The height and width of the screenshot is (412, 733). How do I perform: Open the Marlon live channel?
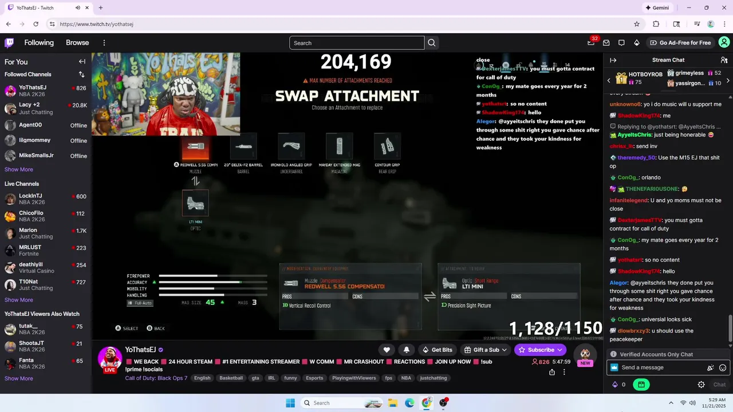(x=46, y=233)
